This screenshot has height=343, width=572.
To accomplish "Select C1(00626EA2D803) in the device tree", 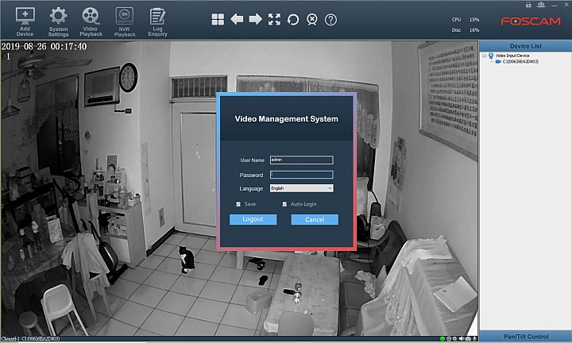I will tap(520, 62).
